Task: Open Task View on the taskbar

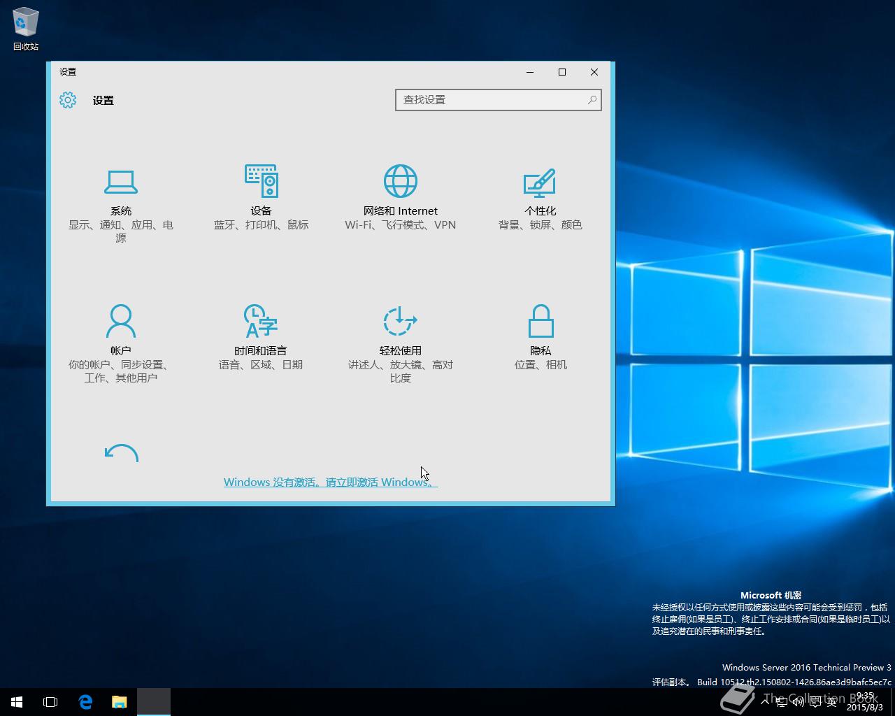Action: point(50,702)
